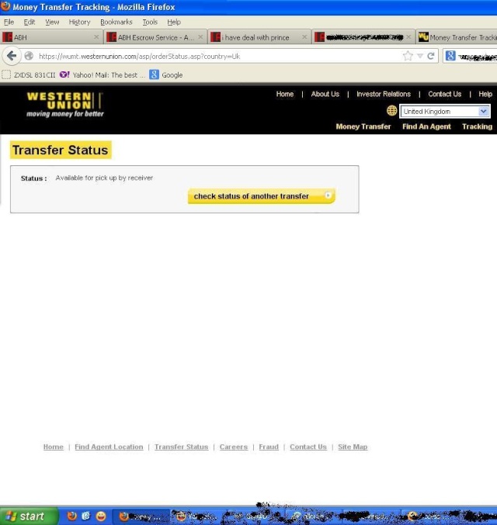This screenshot has height=525, width=497.
Task: Open the ZXDSL 831CII bookmark
Action: point(29,74)
